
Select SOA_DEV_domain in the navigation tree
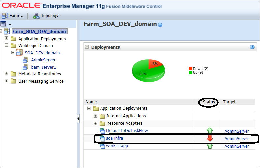pos(42,53)
